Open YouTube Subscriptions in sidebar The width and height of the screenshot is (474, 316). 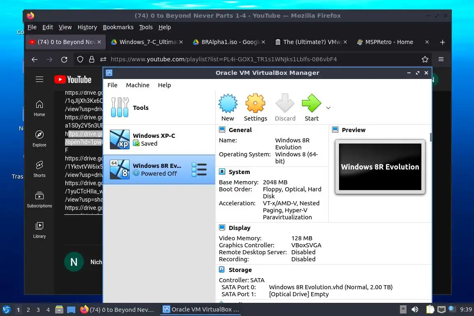pos(39,200)
